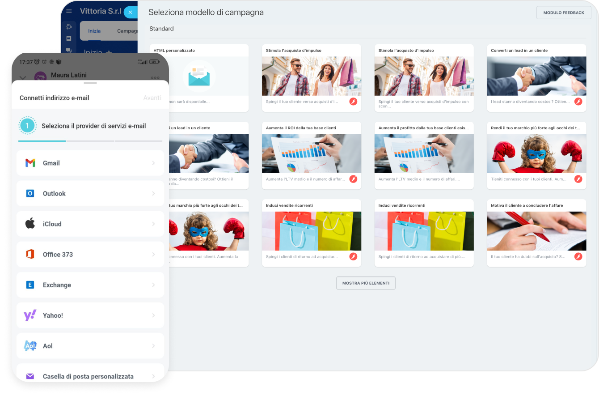This screenshot has height=400, width=599.
Task: Click the purple Yahoo! logo
Action: (30, 315)
